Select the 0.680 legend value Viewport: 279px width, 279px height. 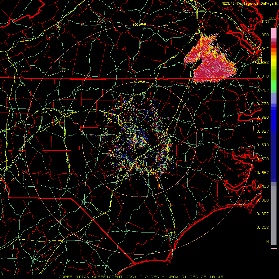(x=263, y=117)
